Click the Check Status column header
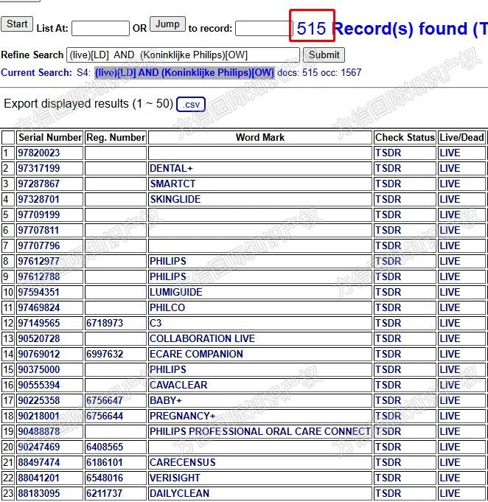Screen dimensions: 488x502 (405, 138)
